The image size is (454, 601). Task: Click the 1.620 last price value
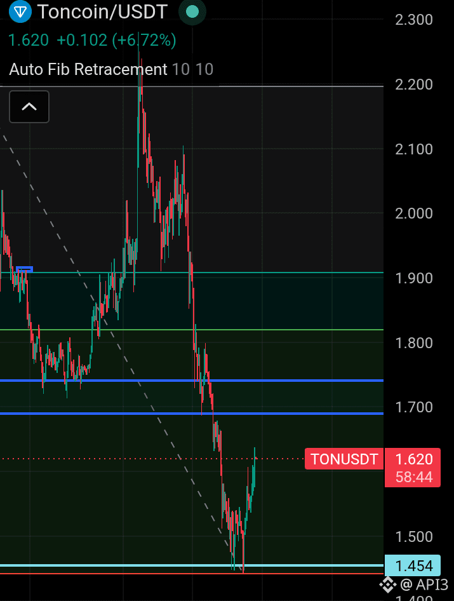pos(29,40)
